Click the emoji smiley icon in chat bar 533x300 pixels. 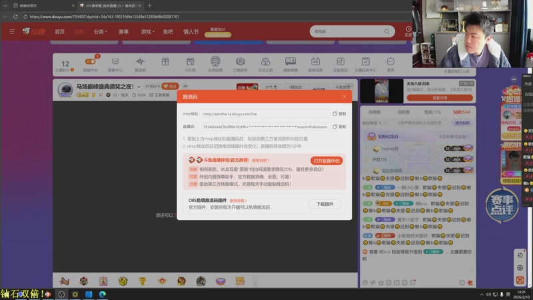[x=365, y=283]
